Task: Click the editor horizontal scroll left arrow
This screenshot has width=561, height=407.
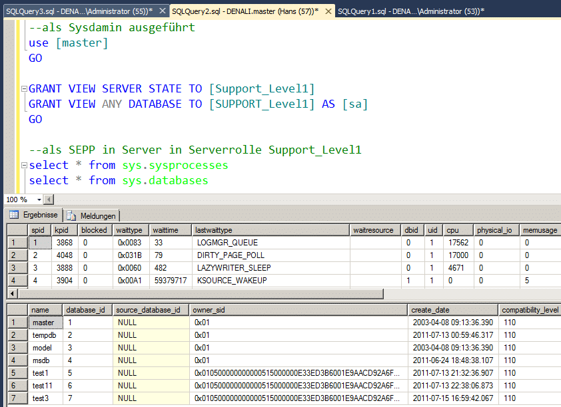Action: point(49,200)
